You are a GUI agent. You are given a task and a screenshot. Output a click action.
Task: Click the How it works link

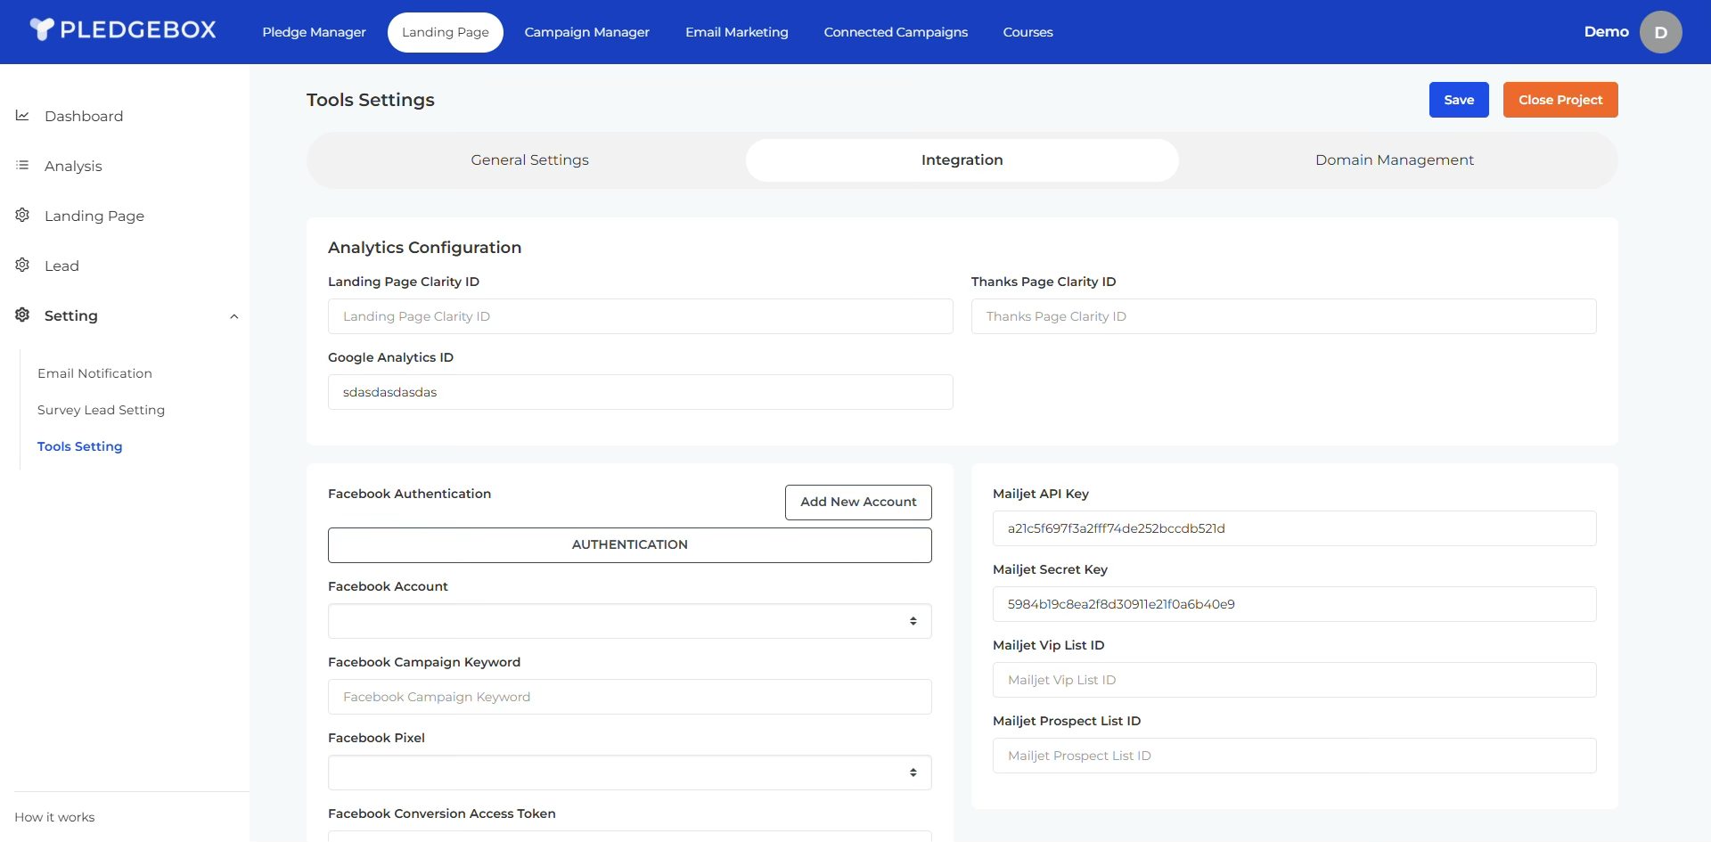click(54, 817)
